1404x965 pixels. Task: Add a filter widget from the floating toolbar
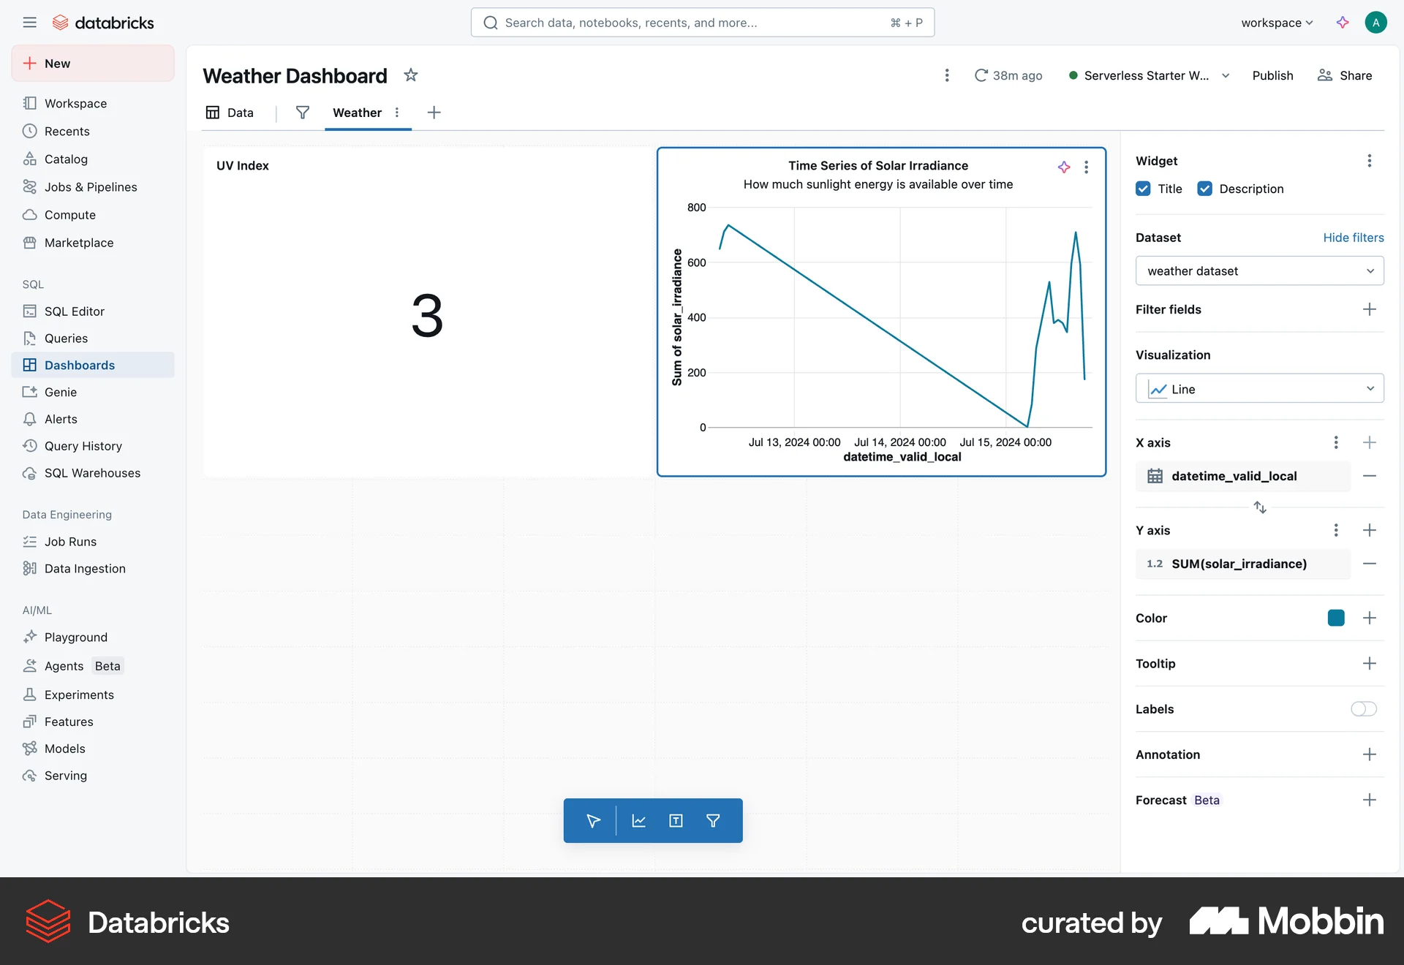(713, 820)
